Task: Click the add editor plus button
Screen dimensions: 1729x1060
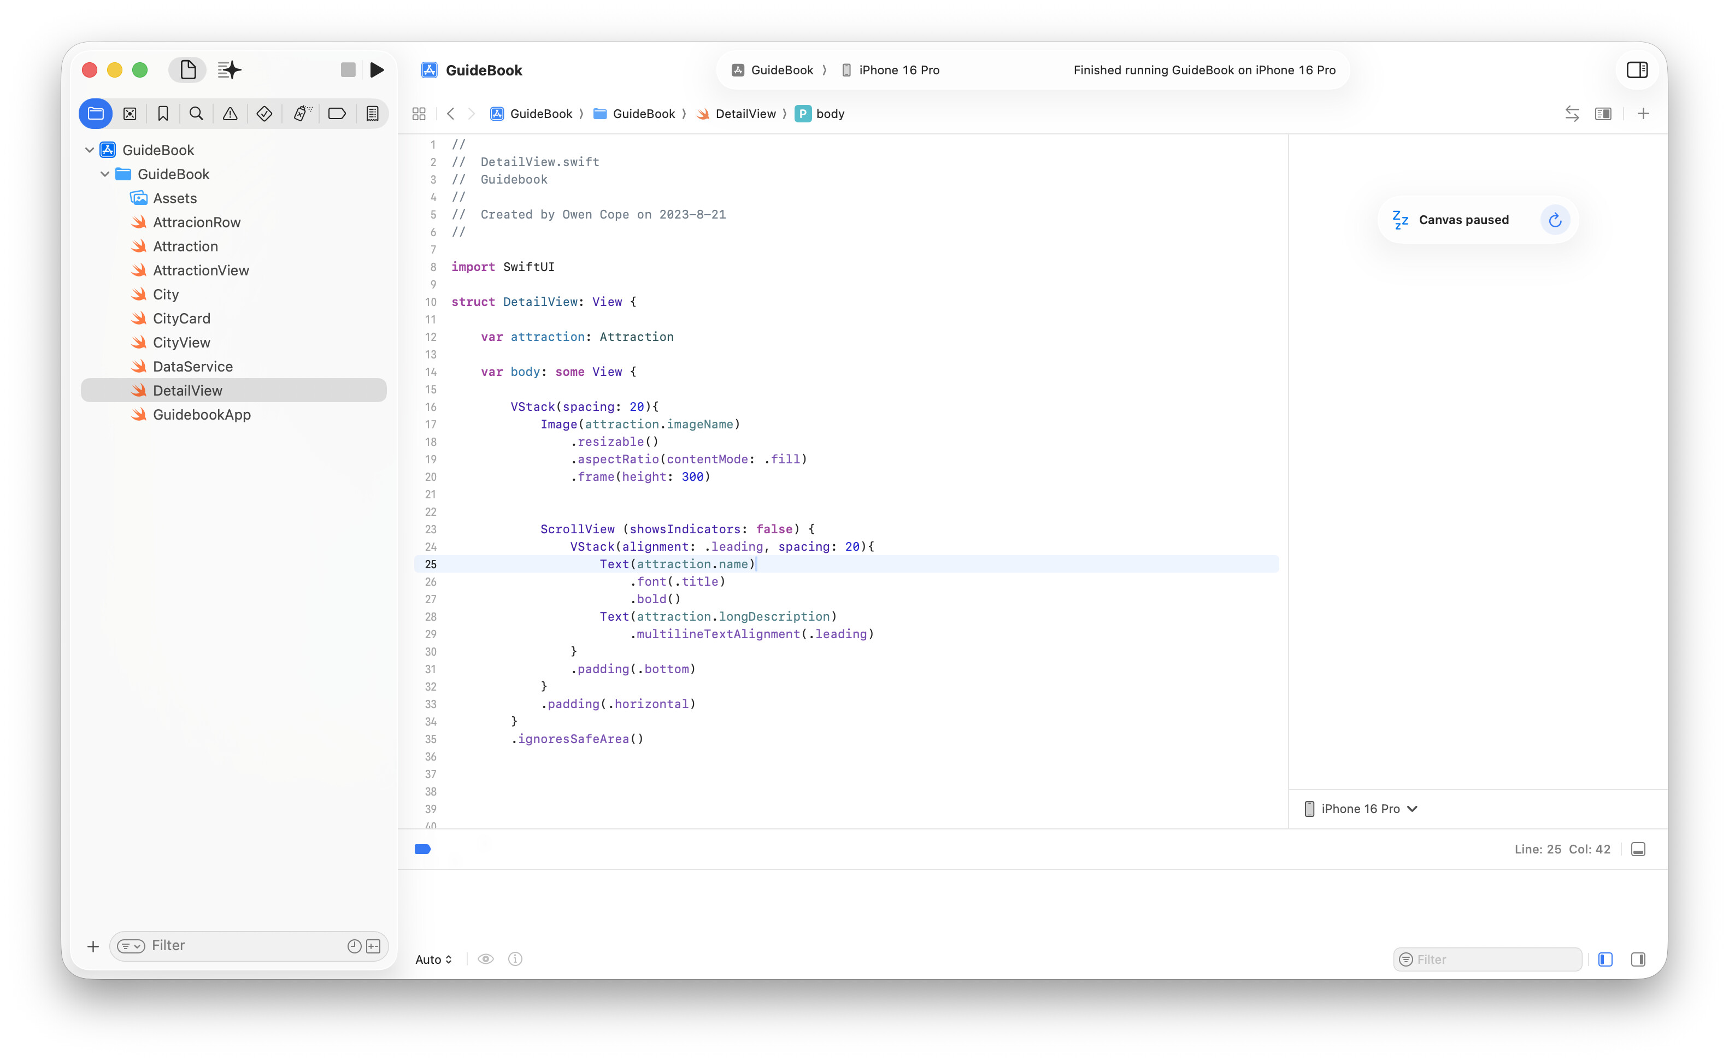Action: [1643, 114]
